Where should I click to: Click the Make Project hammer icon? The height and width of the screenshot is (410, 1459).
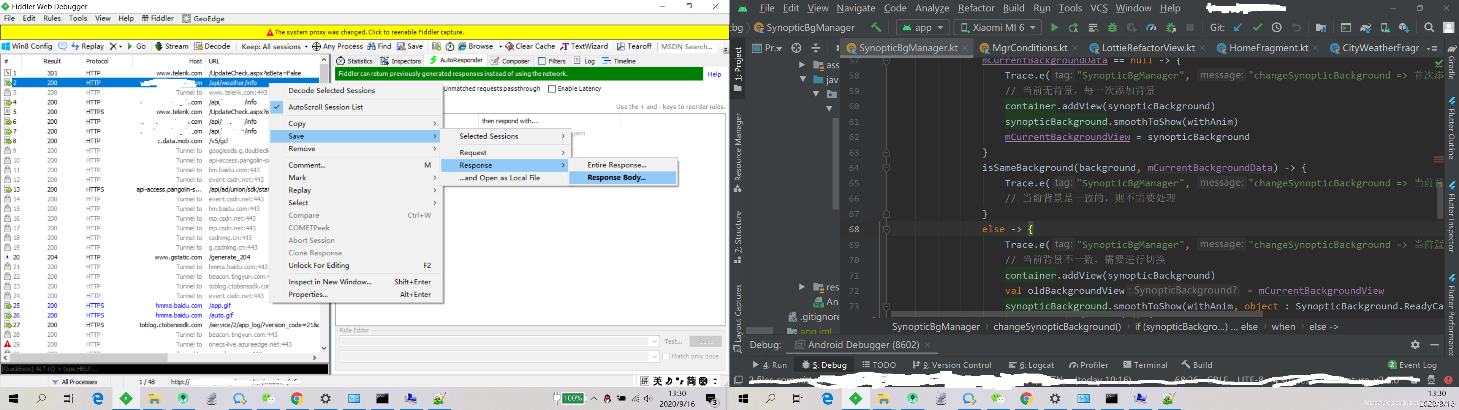point(876,28)
